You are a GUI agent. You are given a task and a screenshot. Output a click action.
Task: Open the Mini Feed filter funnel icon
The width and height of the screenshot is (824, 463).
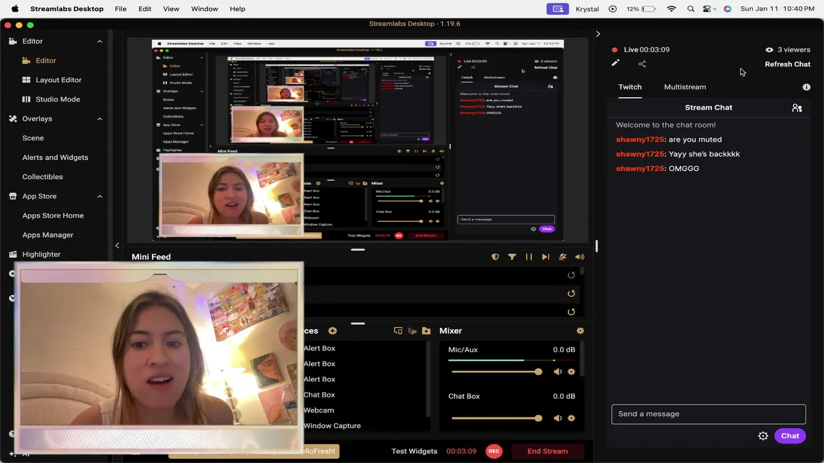click(512, 257)
